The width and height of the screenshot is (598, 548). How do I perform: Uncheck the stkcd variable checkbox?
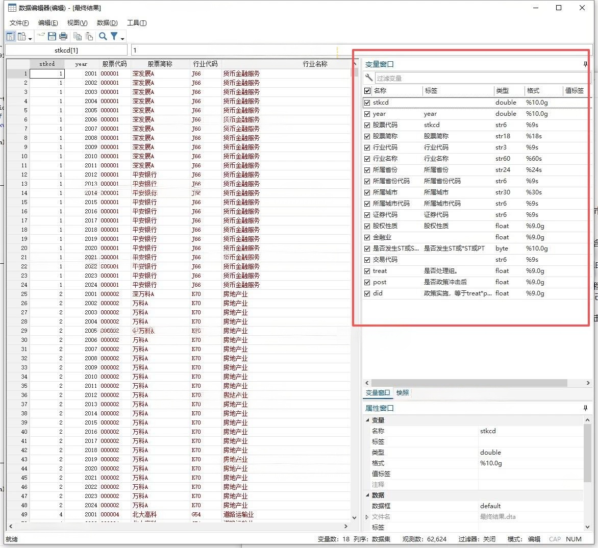pos(367,103)
